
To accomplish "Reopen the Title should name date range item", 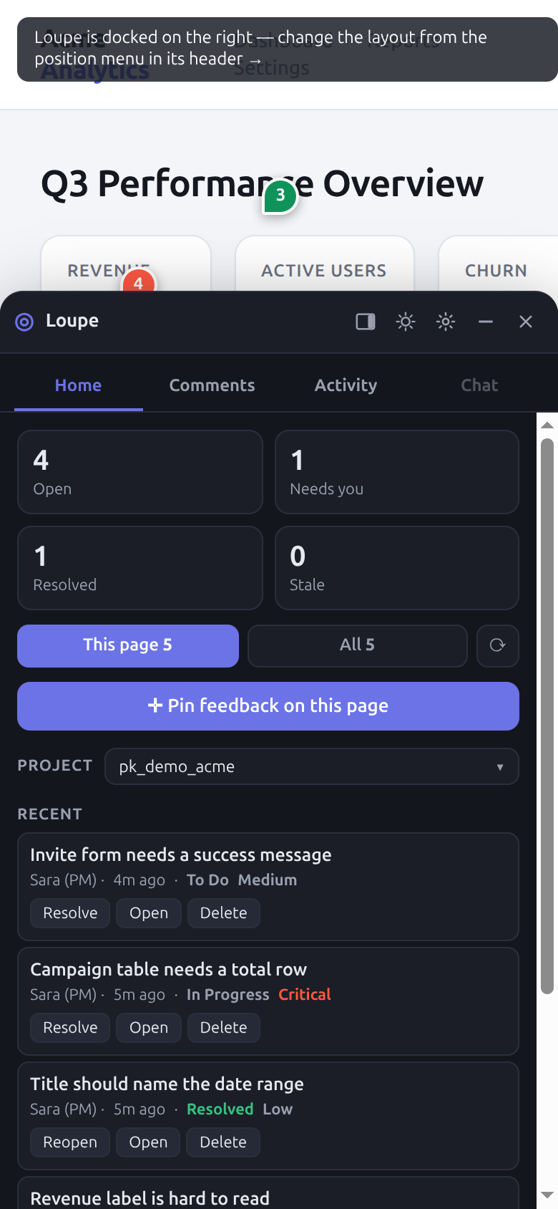I will [x=70, y=1142].
